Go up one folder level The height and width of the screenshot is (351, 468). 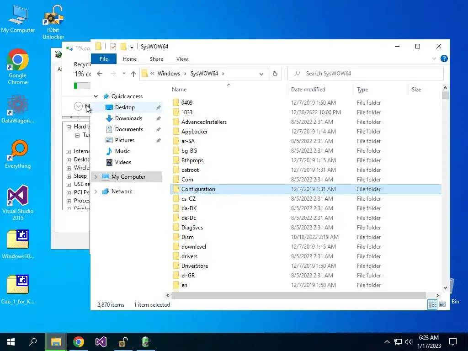(133, 74)
